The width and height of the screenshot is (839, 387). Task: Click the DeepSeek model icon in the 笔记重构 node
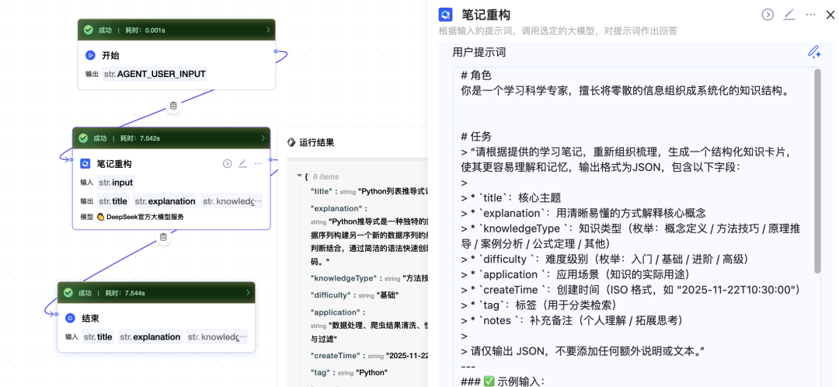(100, 217)
